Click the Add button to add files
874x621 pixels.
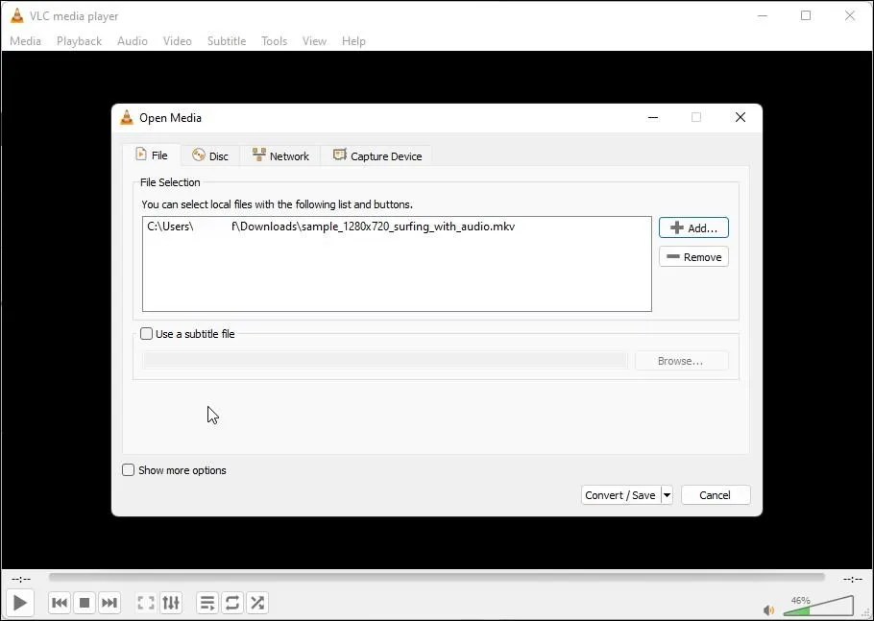point(693,227)
